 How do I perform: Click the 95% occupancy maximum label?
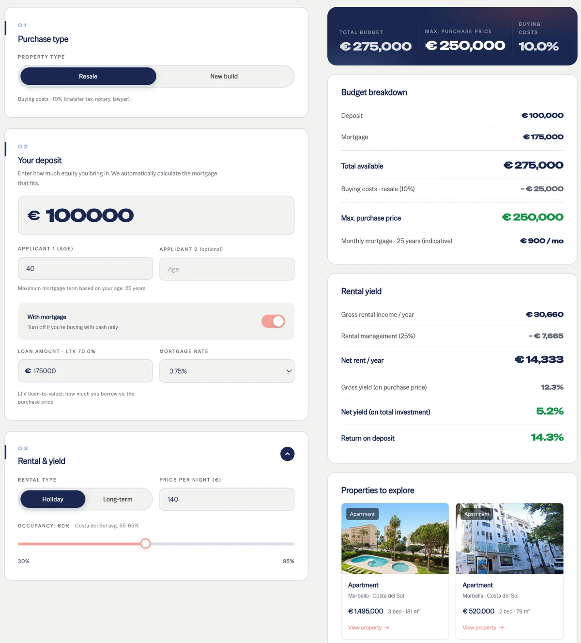pyautogui.click(x=289, y=561)
